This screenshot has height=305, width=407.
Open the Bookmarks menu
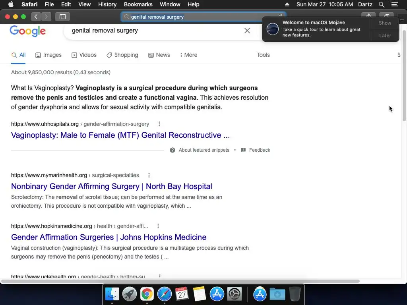click(138, 4)
